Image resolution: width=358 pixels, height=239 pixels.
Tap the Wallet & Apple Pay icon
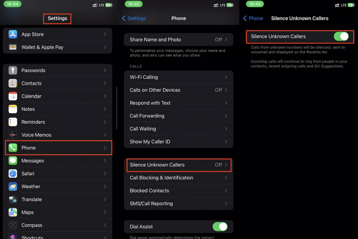point(13,47)
